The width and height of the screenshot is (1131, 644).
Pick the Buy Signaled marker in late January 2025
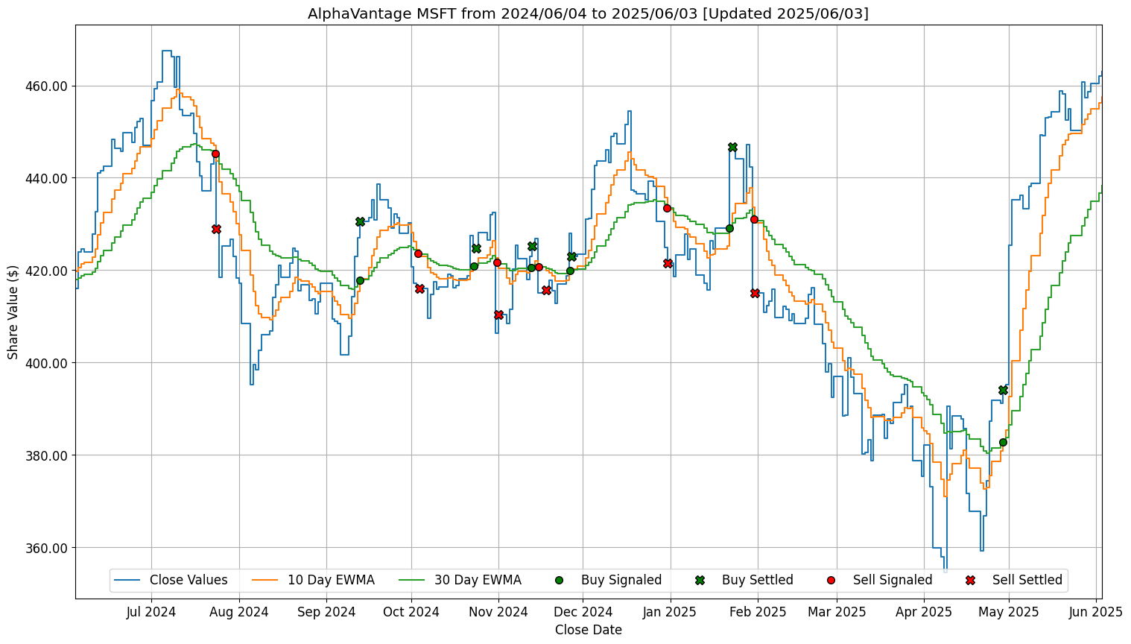tap(729, 228)
